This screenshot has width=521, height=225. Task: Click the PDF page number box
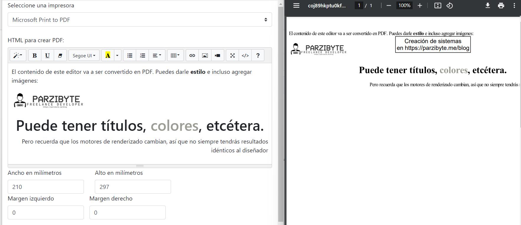tap(359, 6)
